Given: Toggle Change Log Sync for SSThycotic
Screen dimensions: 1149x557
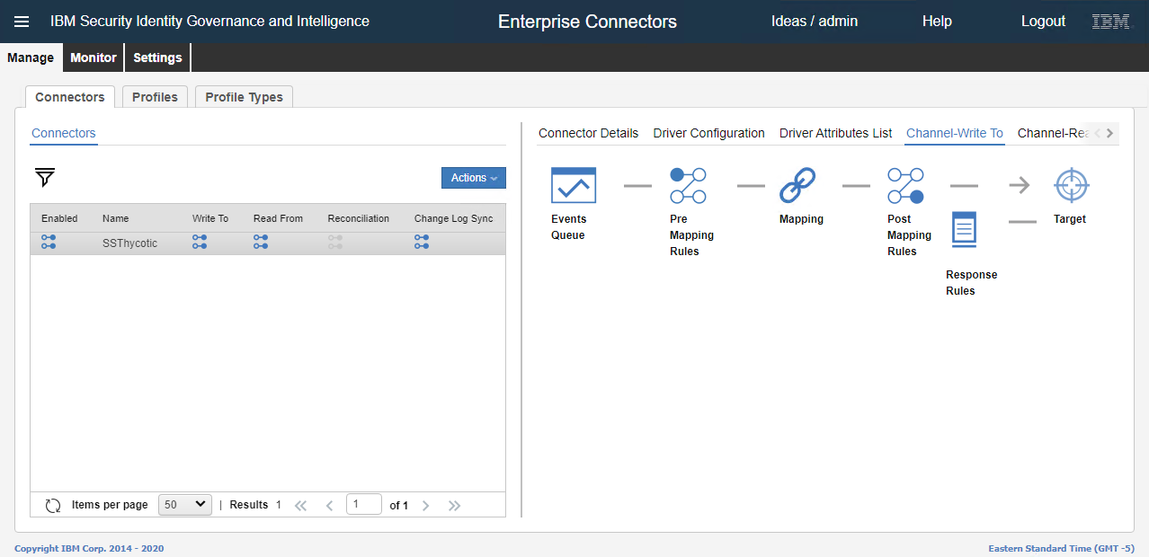Looking at the screenshot, I should 422,243.
